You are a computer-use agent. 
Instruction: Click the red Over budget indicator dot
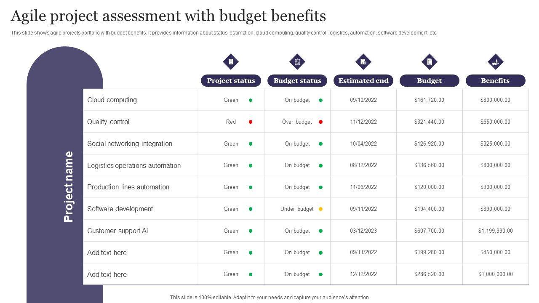320,122
